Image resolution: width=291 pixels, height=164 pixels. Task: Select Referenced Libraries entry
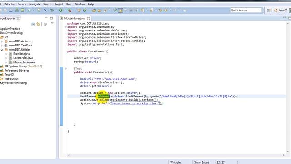17,71
